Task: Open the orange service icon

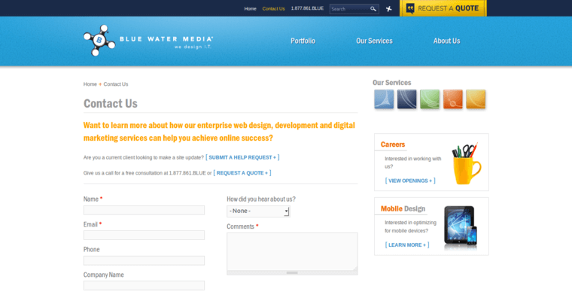Action: [452, 99]
